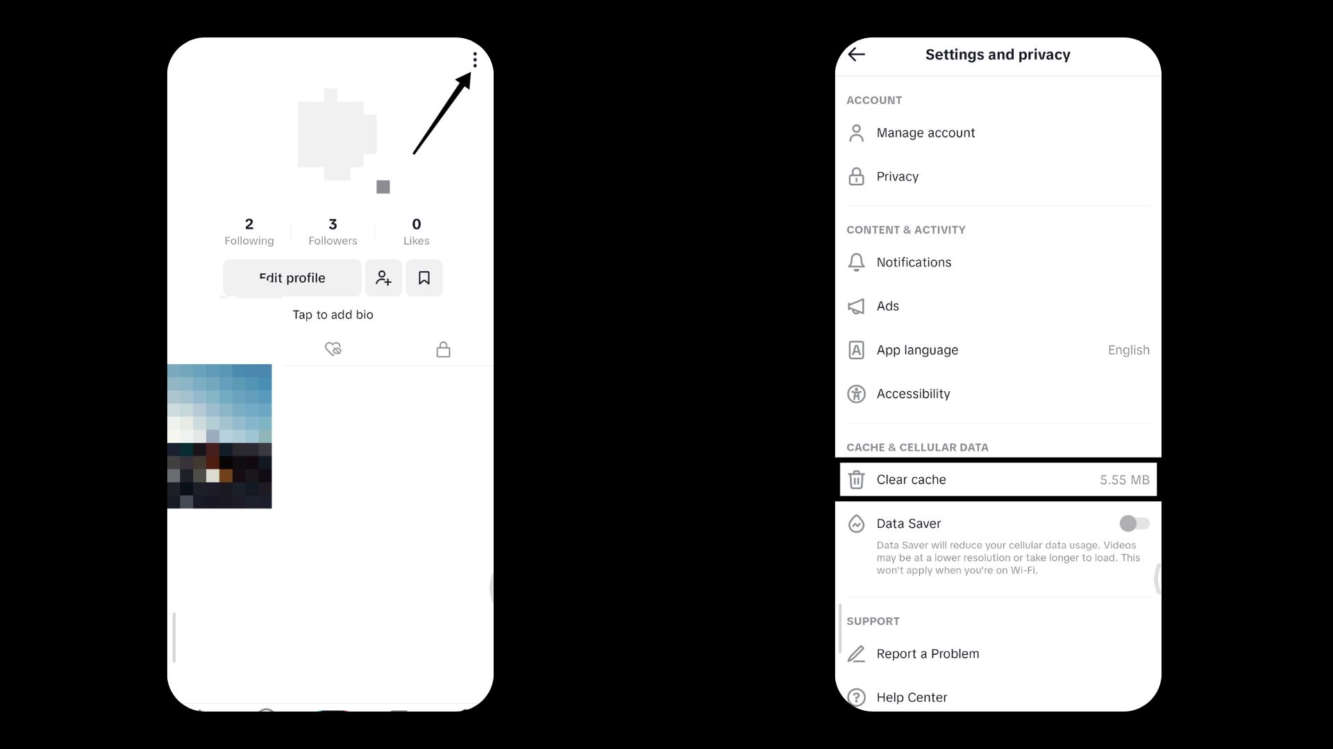Open Notifications settings
This screenshot has height=749, width=1333.
click(x=913, y=261)
